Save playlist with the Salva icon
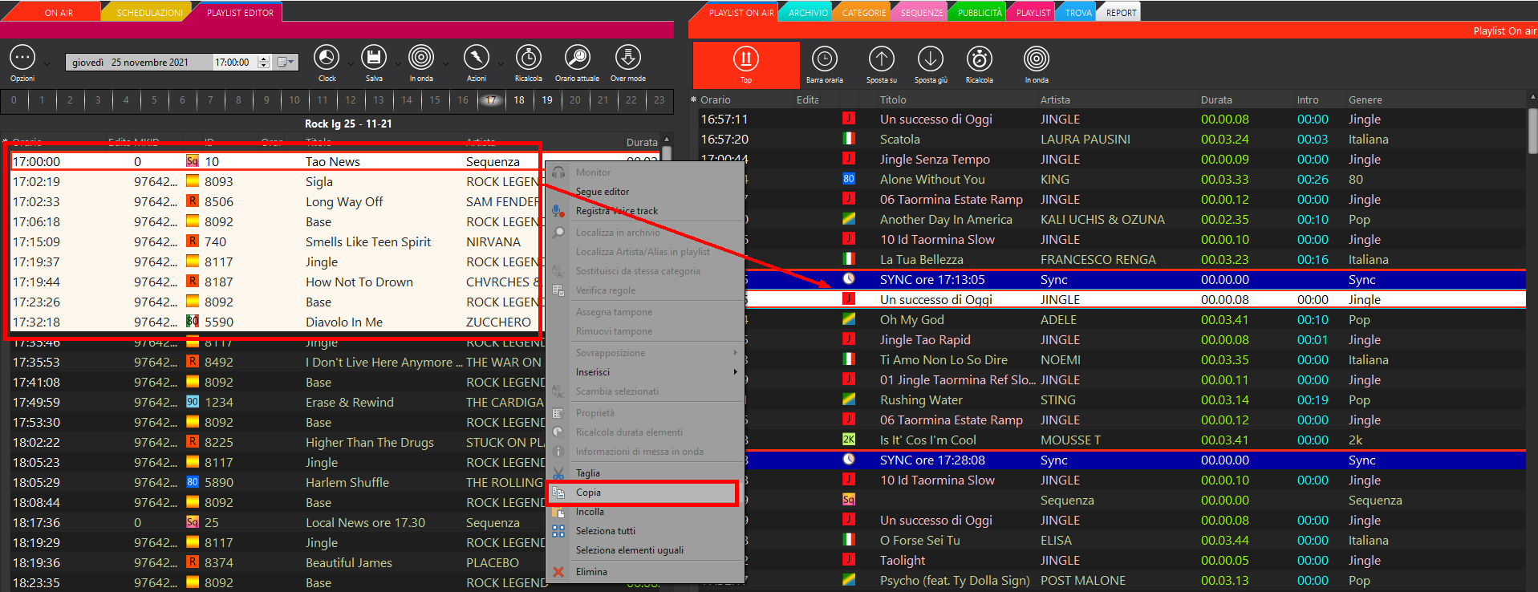This screenshot has height=592, width=1538. 374,58
